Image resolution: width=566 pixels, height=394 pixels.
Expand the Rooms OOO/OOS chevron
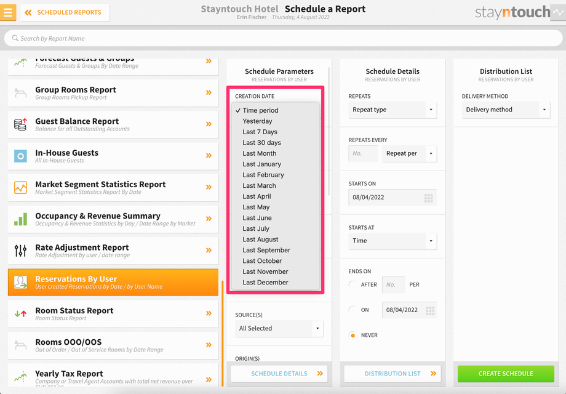pos(209,345)
